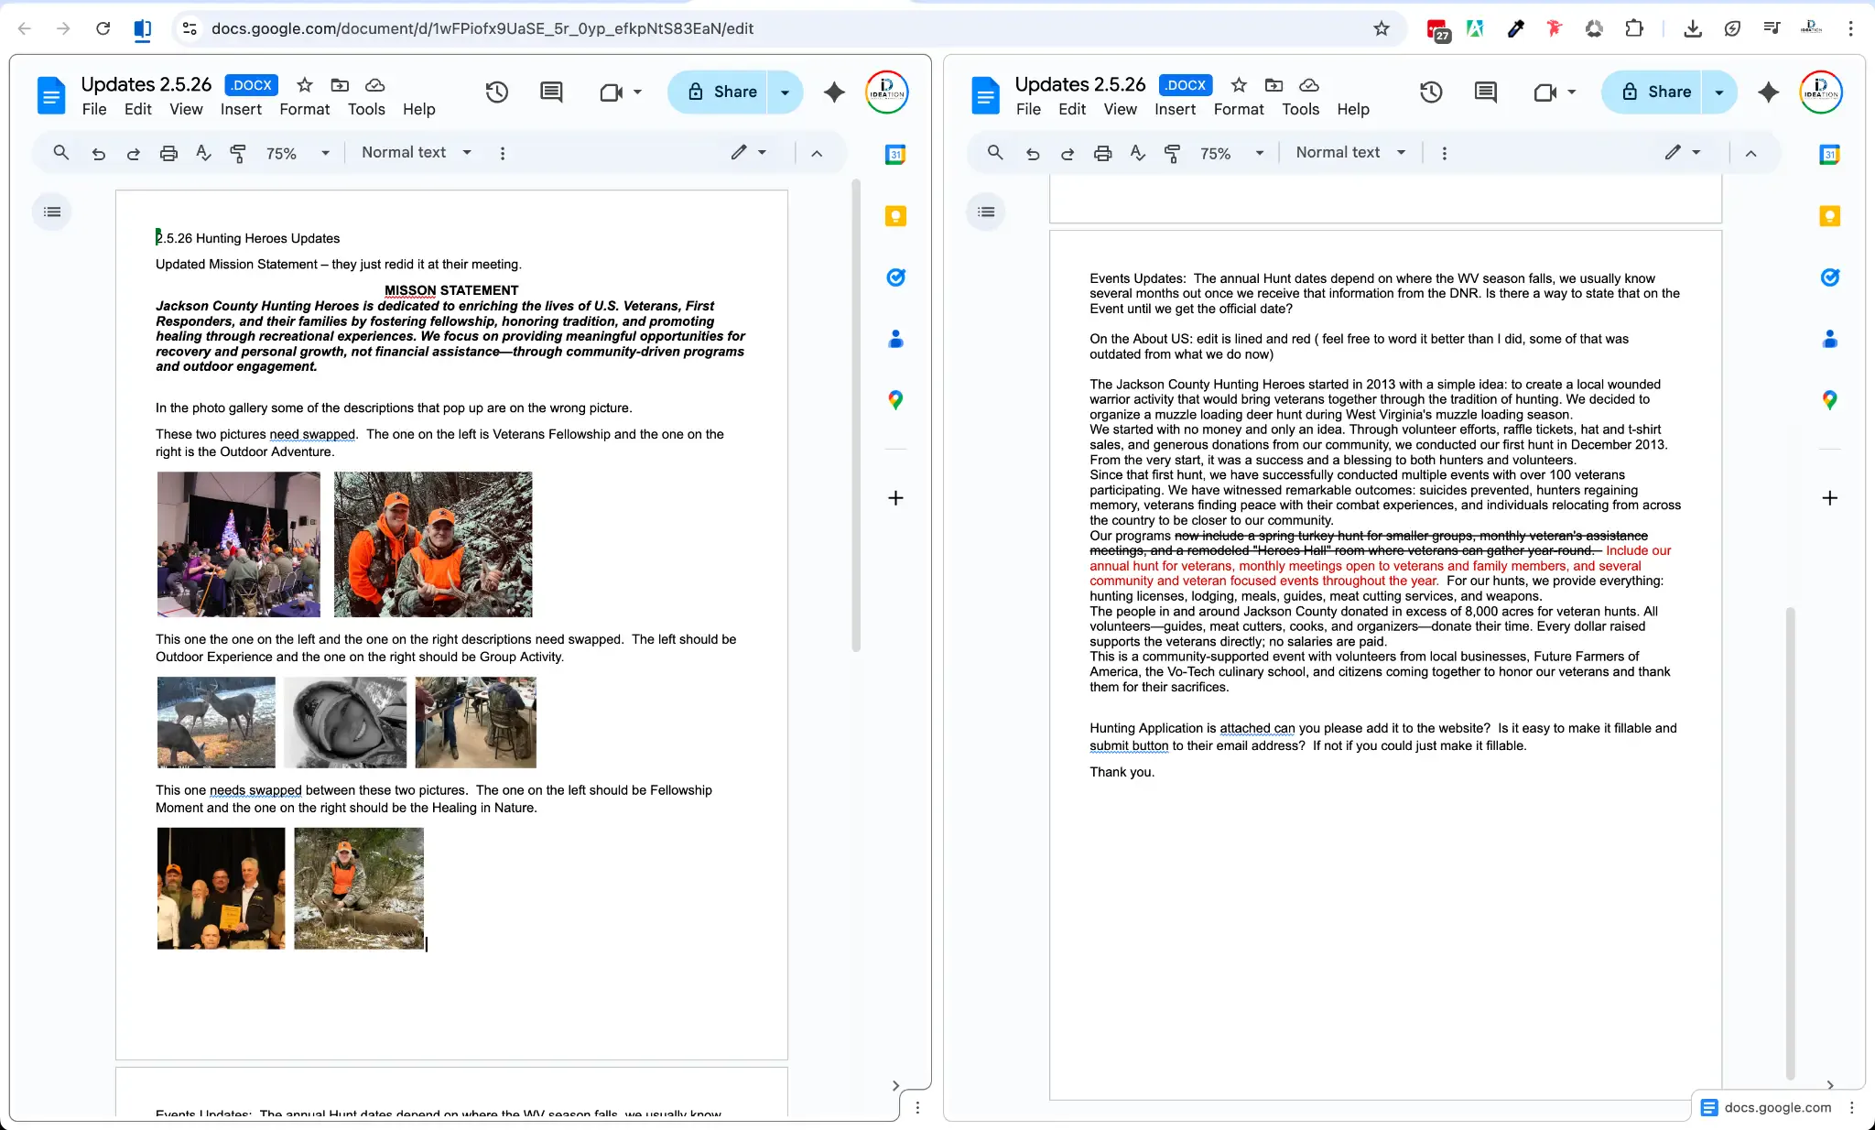
Task: Move left document with folder icon
Action: (340, 85)
